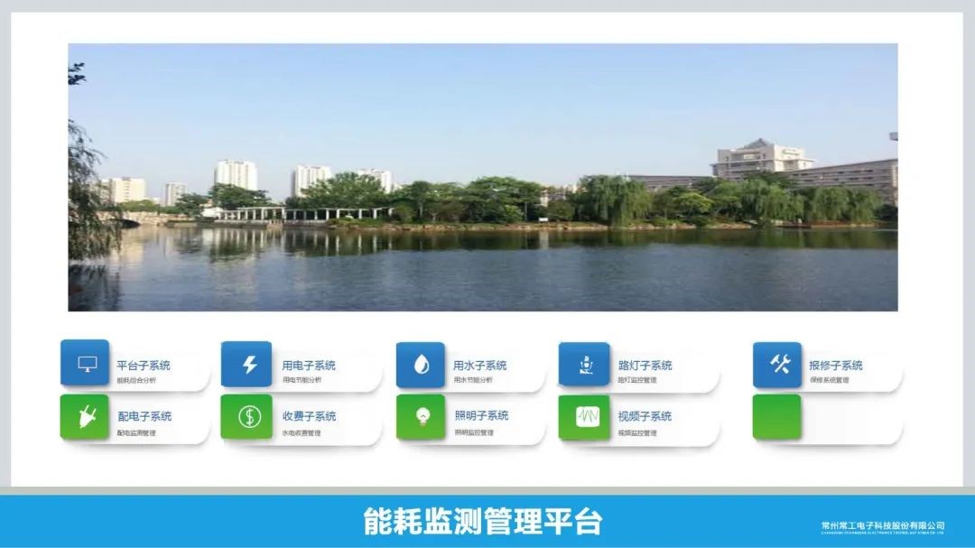This screenshot has height=548, width=975.
Task: Click the dollar coin icon for 收费子系统
Action: coord(246,416)
